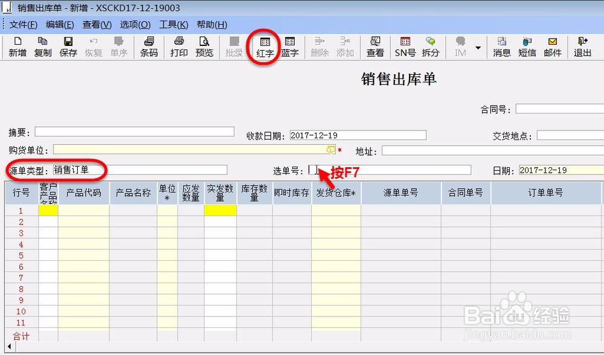Open the 邮件 email icon
604x355 pixels.
(554, 48)
